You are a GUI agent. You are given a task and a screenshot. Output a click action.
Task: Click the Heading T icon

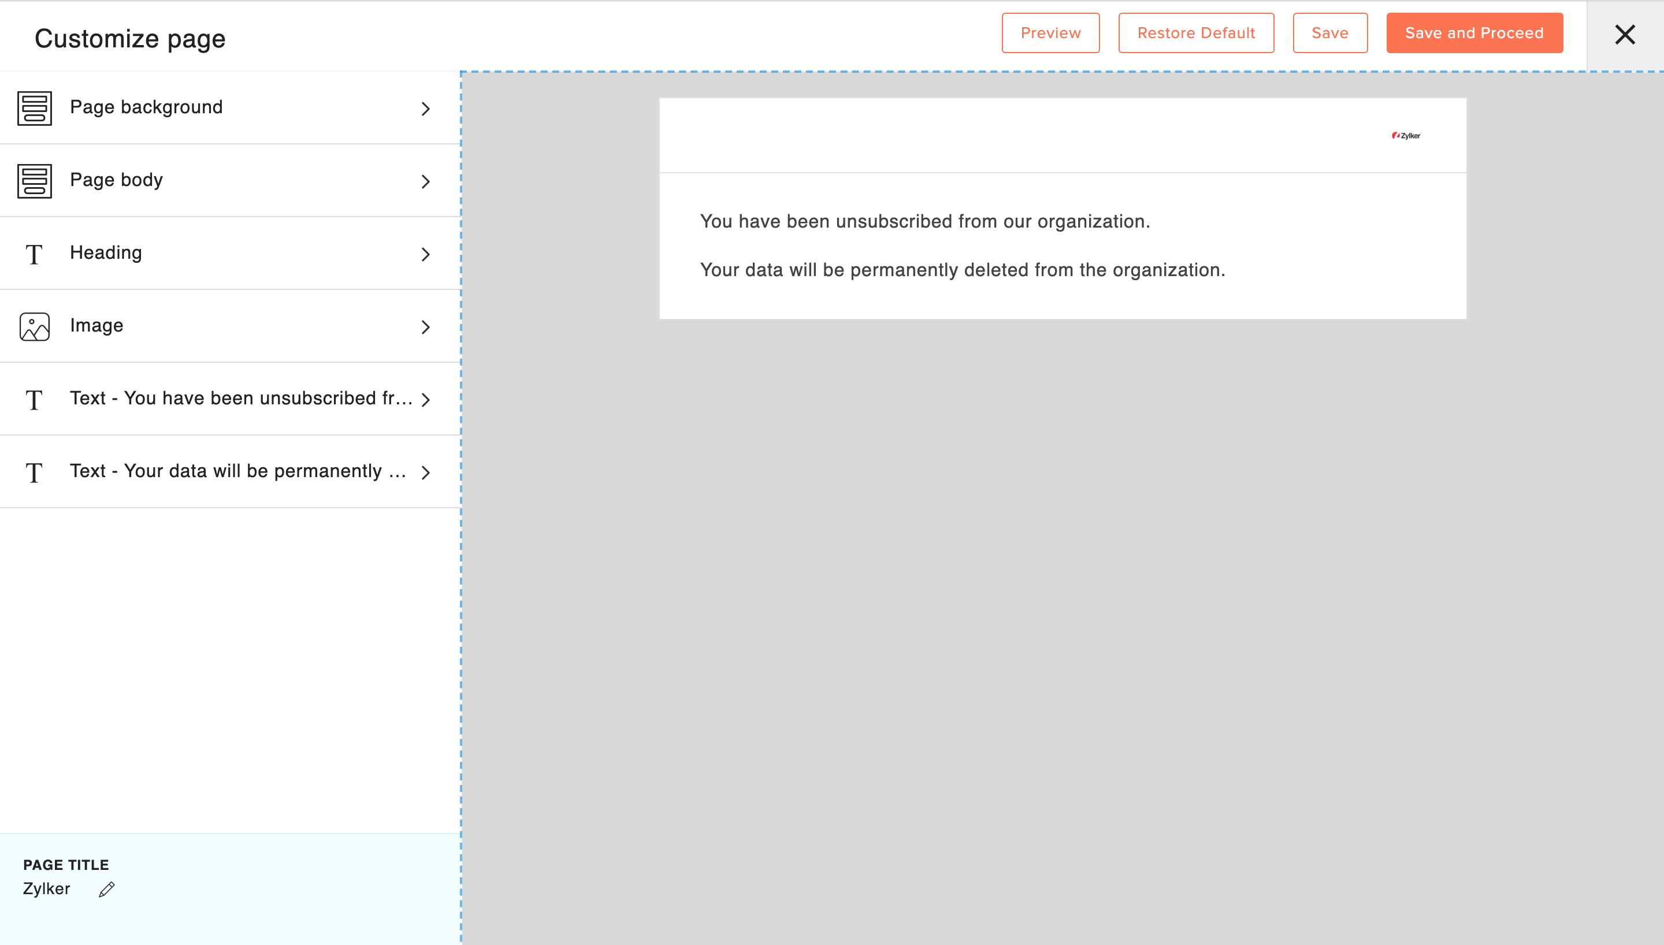click(35, 254)
